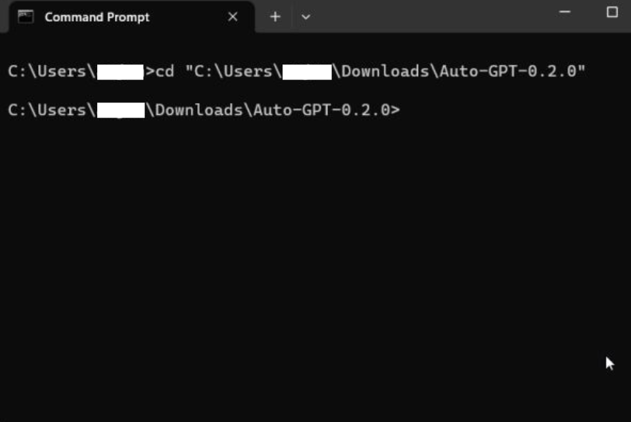Image resolution: width=631 pixels, height=422 pixels.
Task: Click "Downloads" in the quoted cd path
Action: [386, 71]
